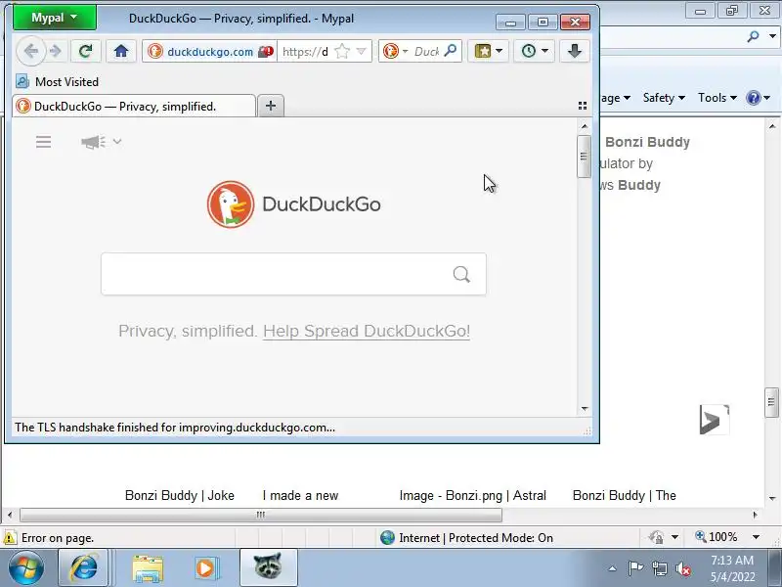Switch to Internet Explorer on the taskbar
The width and height of the screenshot is (782, 587).
click(x=83, y=567)
